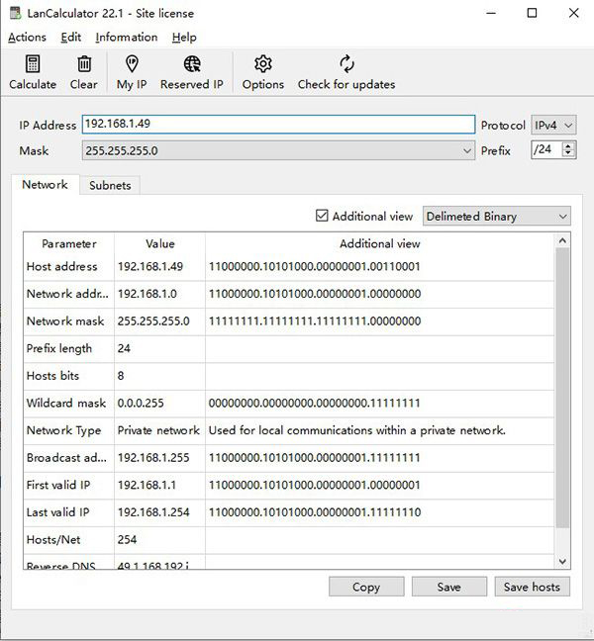This screenshot has width=594, height=641.
Task: Click the Network Type row label
Action: point(63,431)
